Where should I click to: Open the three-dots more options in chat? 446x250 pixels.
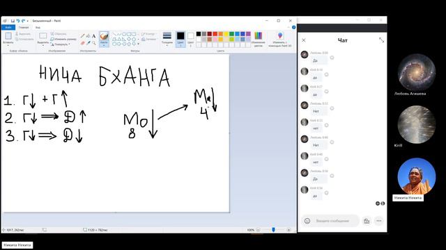pyautogui.click(x=379, y=221)
